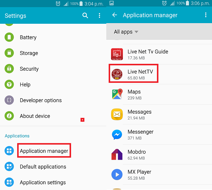This screenshot has width=212, height=190.
Task: Tap Messenger app name
Action: (x=140, y=132)
